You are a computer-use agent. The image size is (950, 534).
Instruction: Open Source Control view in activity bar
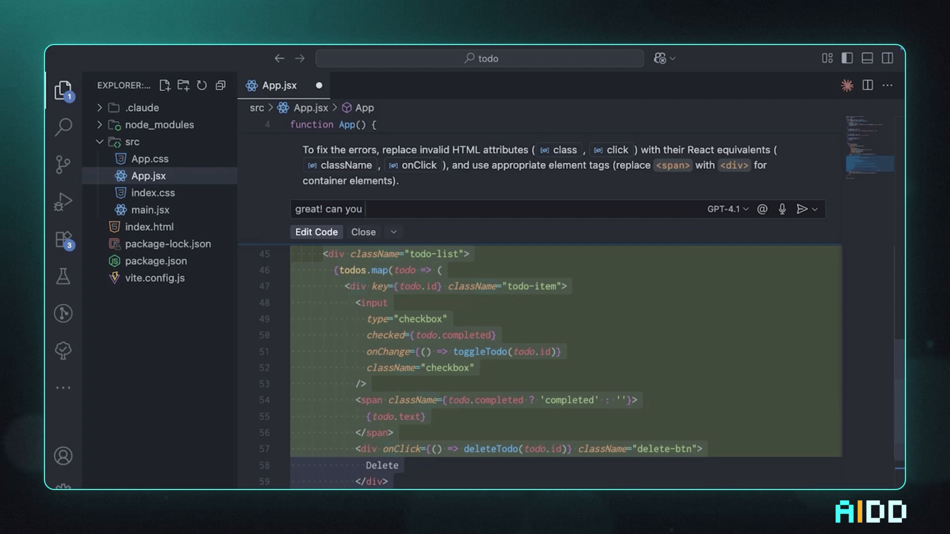63,164
